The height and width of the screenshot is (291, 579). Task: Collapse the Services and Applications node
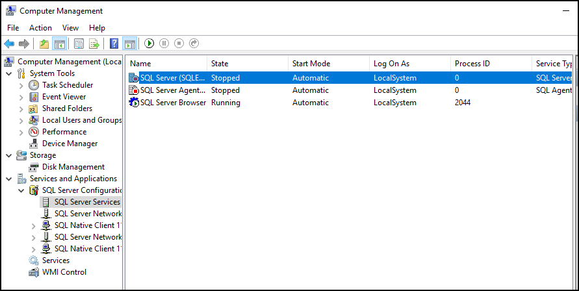pos(9,179)
